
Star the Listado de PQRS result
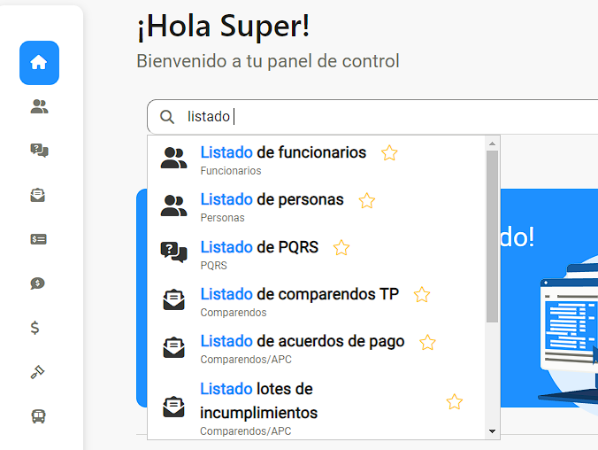point(341,248)
